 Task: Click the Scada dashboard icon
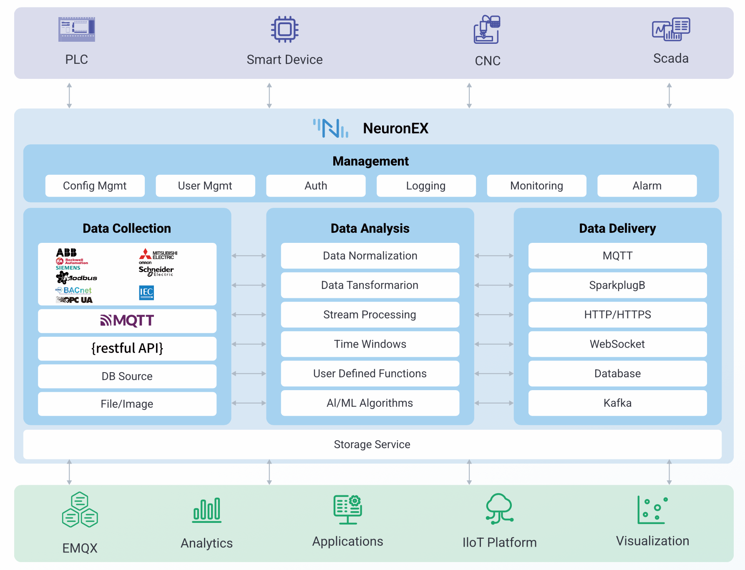[671, 29]
